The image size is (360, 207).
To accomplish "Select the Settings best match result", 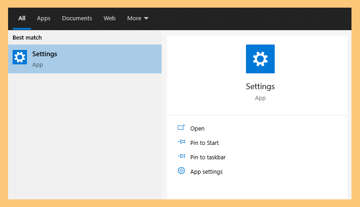I will (85, 59).
